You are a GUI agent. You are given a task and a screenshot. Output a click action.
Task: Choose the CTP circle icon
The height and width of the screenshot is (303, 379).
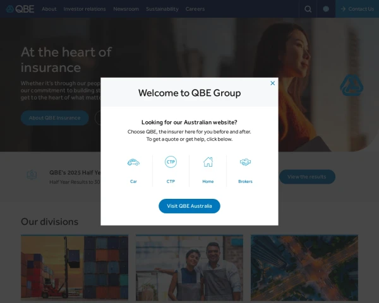(171, 162)
